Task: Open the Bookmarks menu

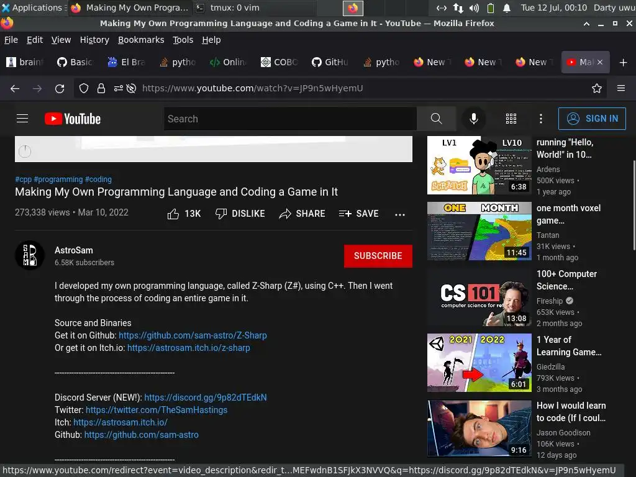Action: (x=141, y=40)
